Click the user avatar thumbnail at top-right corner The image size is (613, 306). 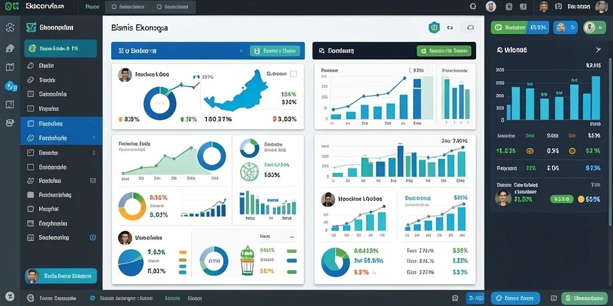[601, 7]
